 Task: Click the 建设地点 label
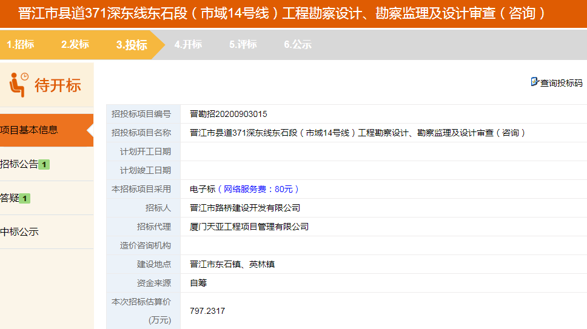pos(154,264)
